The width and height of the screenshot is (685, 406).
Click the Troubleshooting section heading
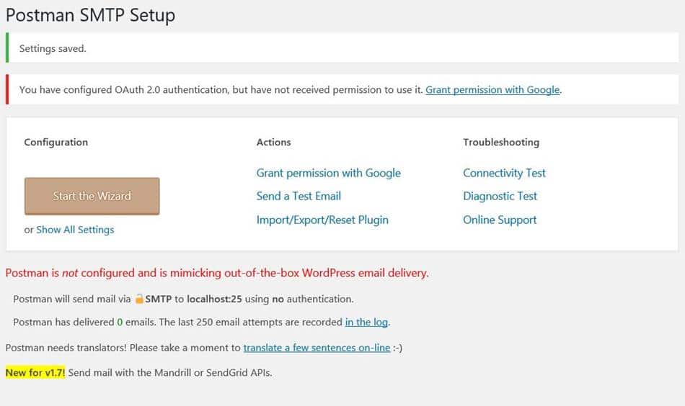click(x=500, y=143)
